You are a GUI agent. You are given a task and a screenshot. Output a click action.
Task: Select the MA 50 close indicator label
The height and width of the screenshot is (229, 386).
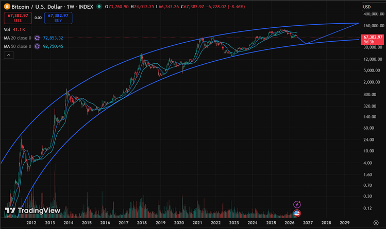(18, 46)
